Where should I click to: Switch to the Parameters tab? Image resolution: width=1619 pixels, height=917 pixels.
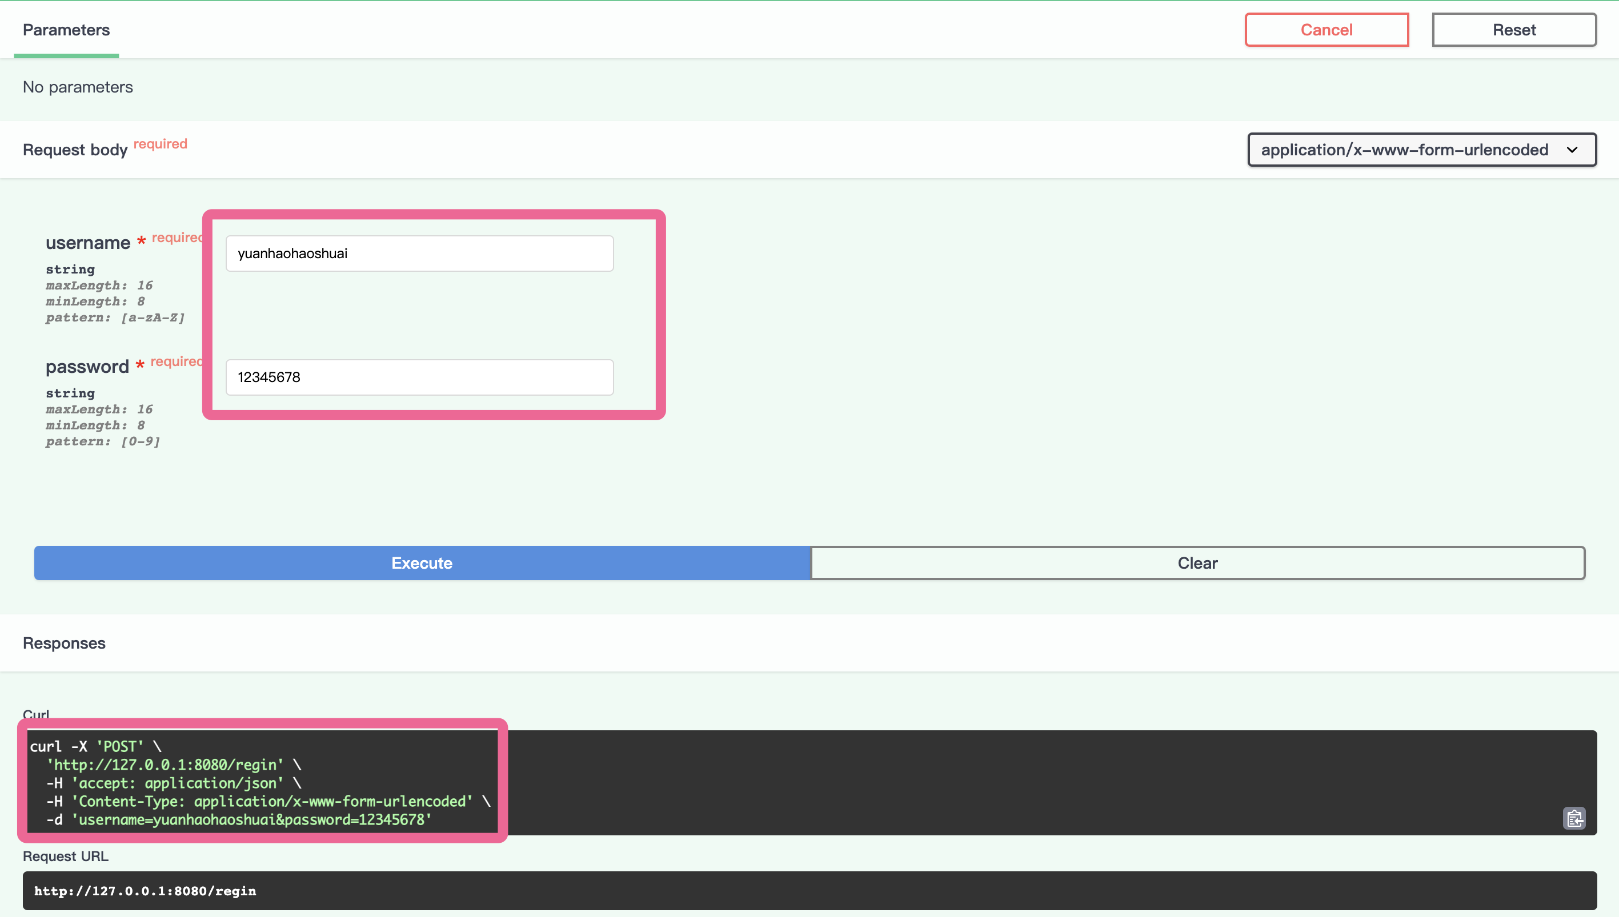(x=66, y=30)
